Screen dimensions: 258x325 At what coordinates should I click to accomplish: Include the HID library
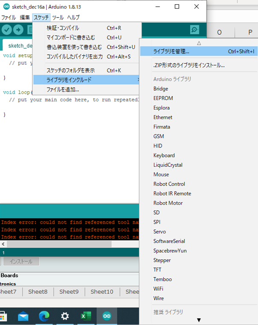tap(199, 146)
